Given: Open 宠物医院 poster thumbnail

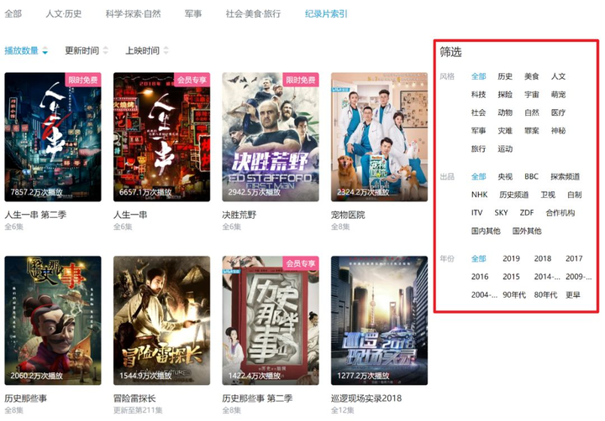Looking at the screenshot, I should click(379, 137).
